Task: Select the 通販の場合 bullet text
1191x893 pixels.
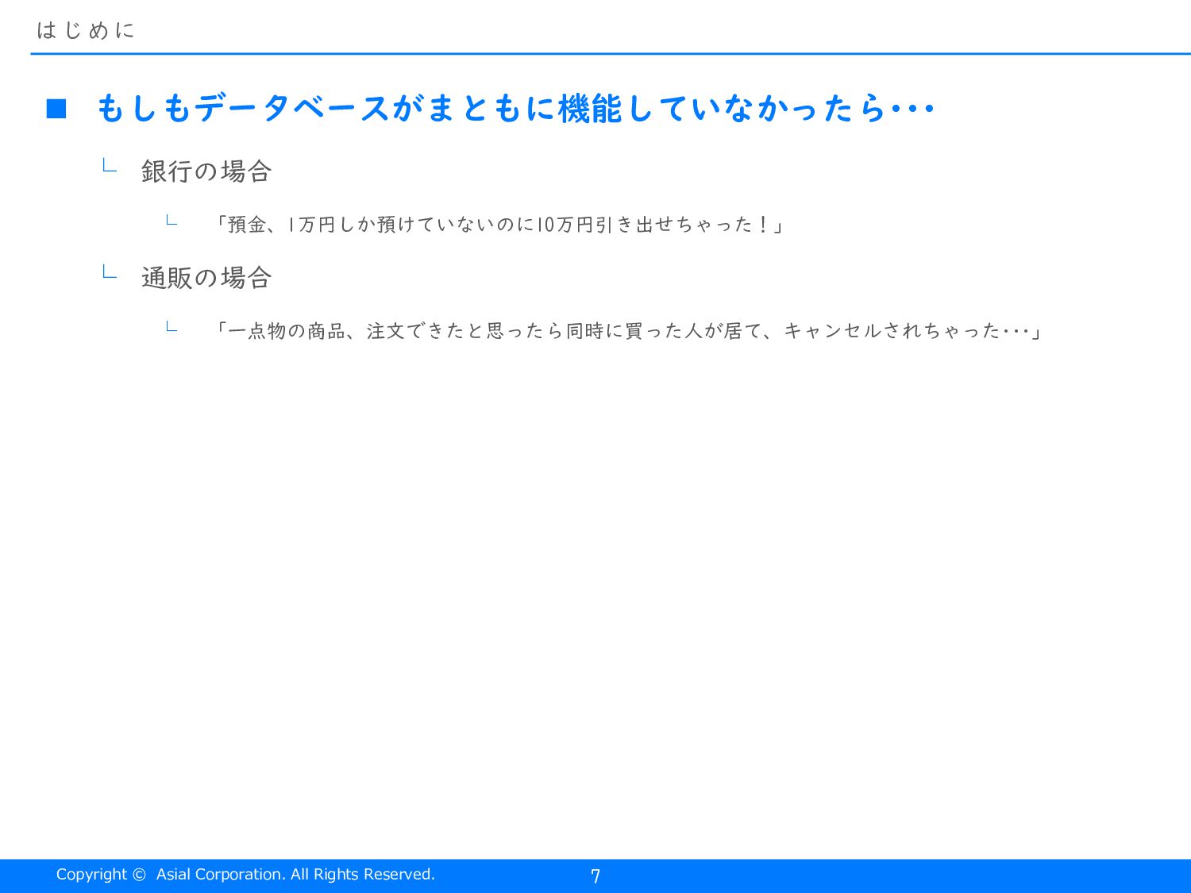Action: point(206,277)
